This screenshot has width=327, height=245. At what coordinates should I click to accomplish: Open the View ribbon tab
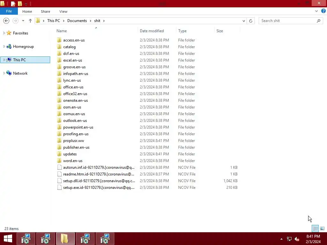click(63, 11)
